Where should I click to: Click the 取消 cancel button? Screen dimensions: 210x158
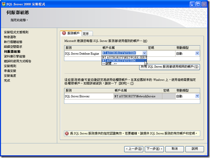pyautogui.click(x=175, y=149)
